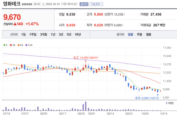This screenshot has width=177, height=117.
Task: Click the 상한가 12,350 text
Action: pos(114,14)
